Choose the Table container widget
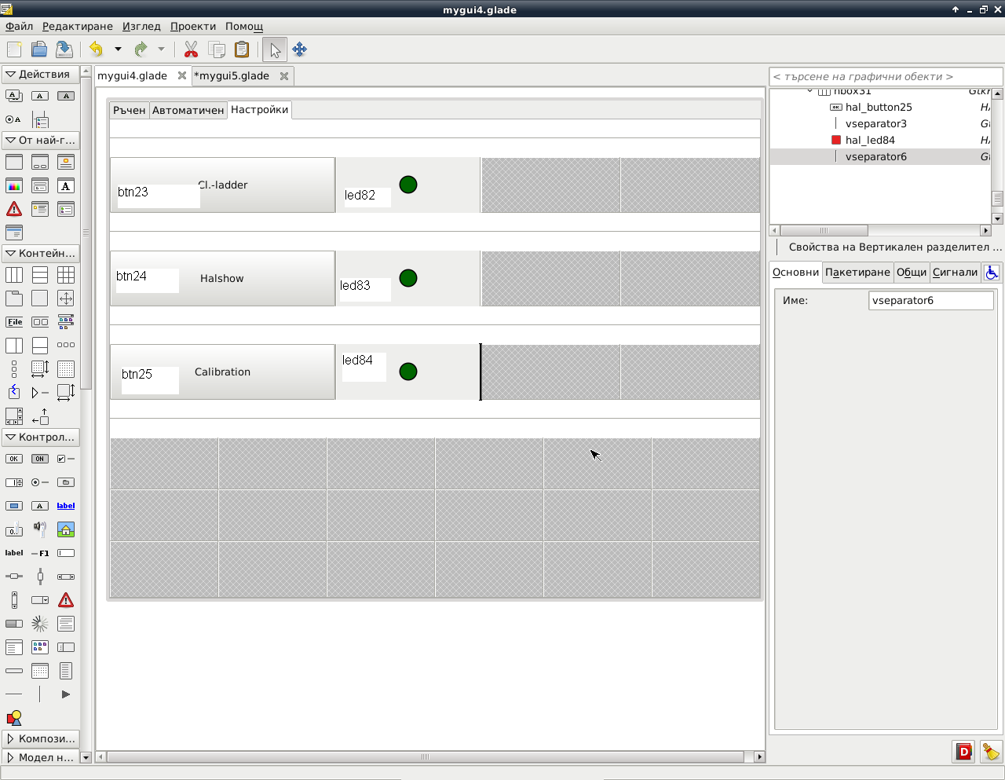 coord(66,275)
